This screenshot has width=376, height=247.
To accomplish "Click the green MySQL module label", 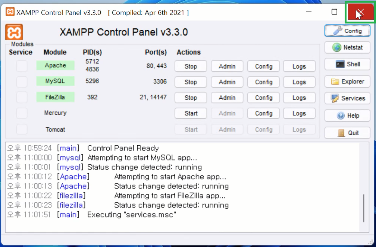I will coord(55,81).
